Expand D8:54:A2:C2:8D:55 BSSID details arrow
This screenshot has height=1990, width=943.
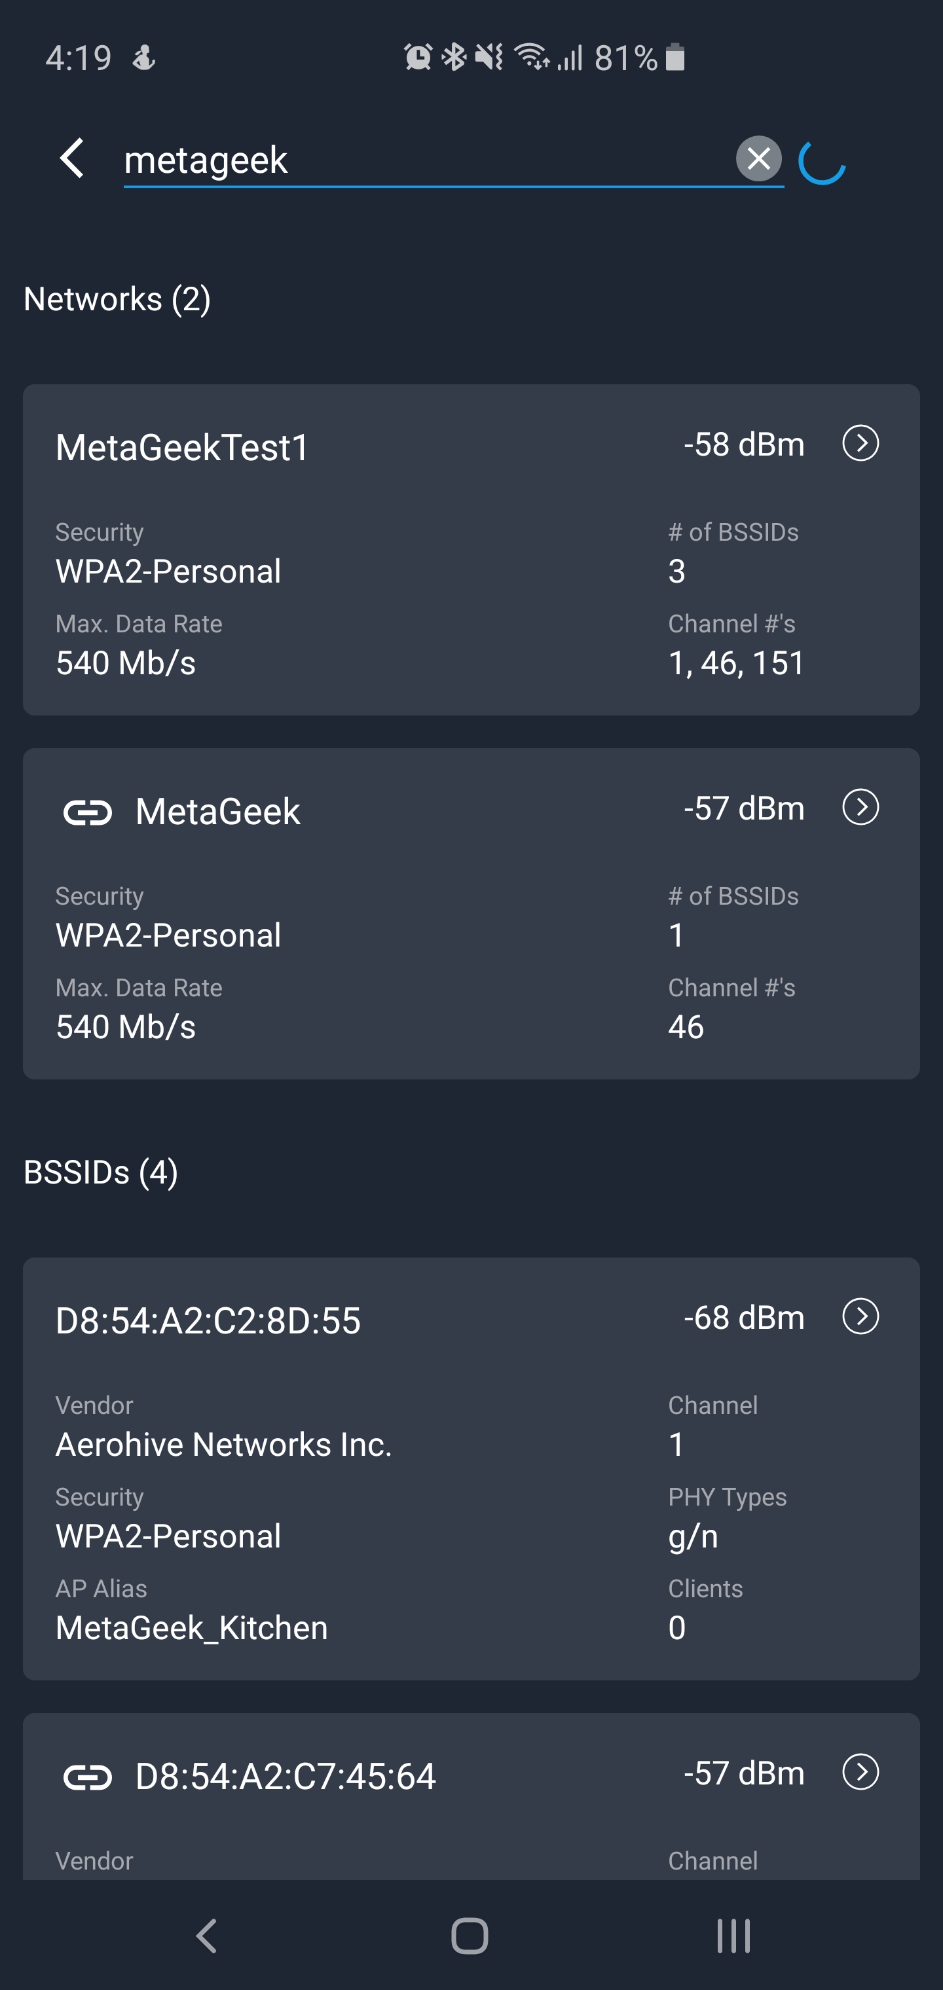(x=860, y=1316)
